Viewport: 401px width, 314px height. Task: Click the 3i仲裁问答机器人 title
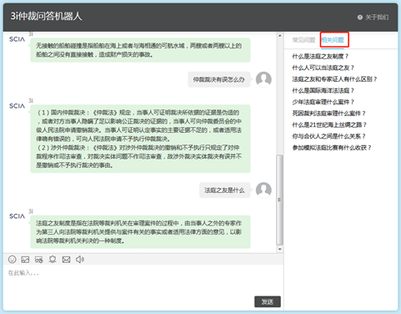[47, 16]
